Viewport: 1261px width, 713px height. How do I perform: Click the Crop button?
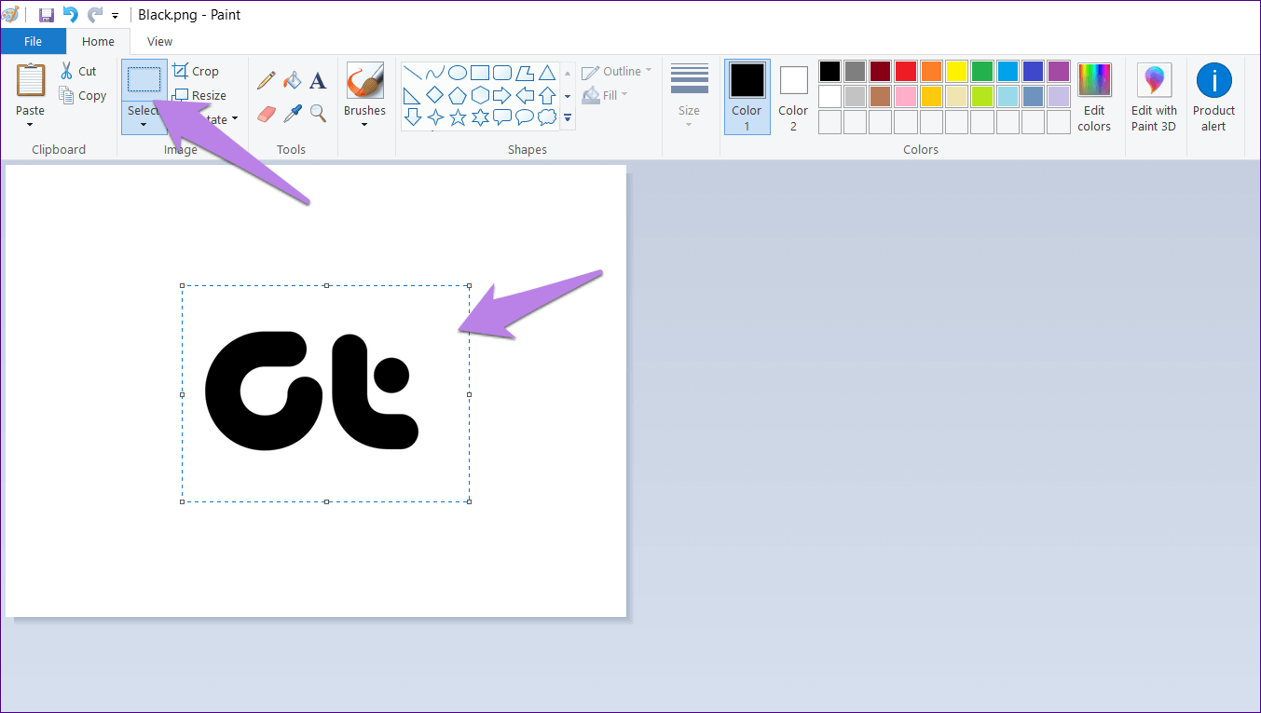pyautogui.click(x=197, y=72)
